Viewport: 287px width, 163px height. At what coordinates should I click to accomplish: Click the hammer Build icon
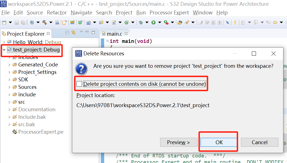45,22
